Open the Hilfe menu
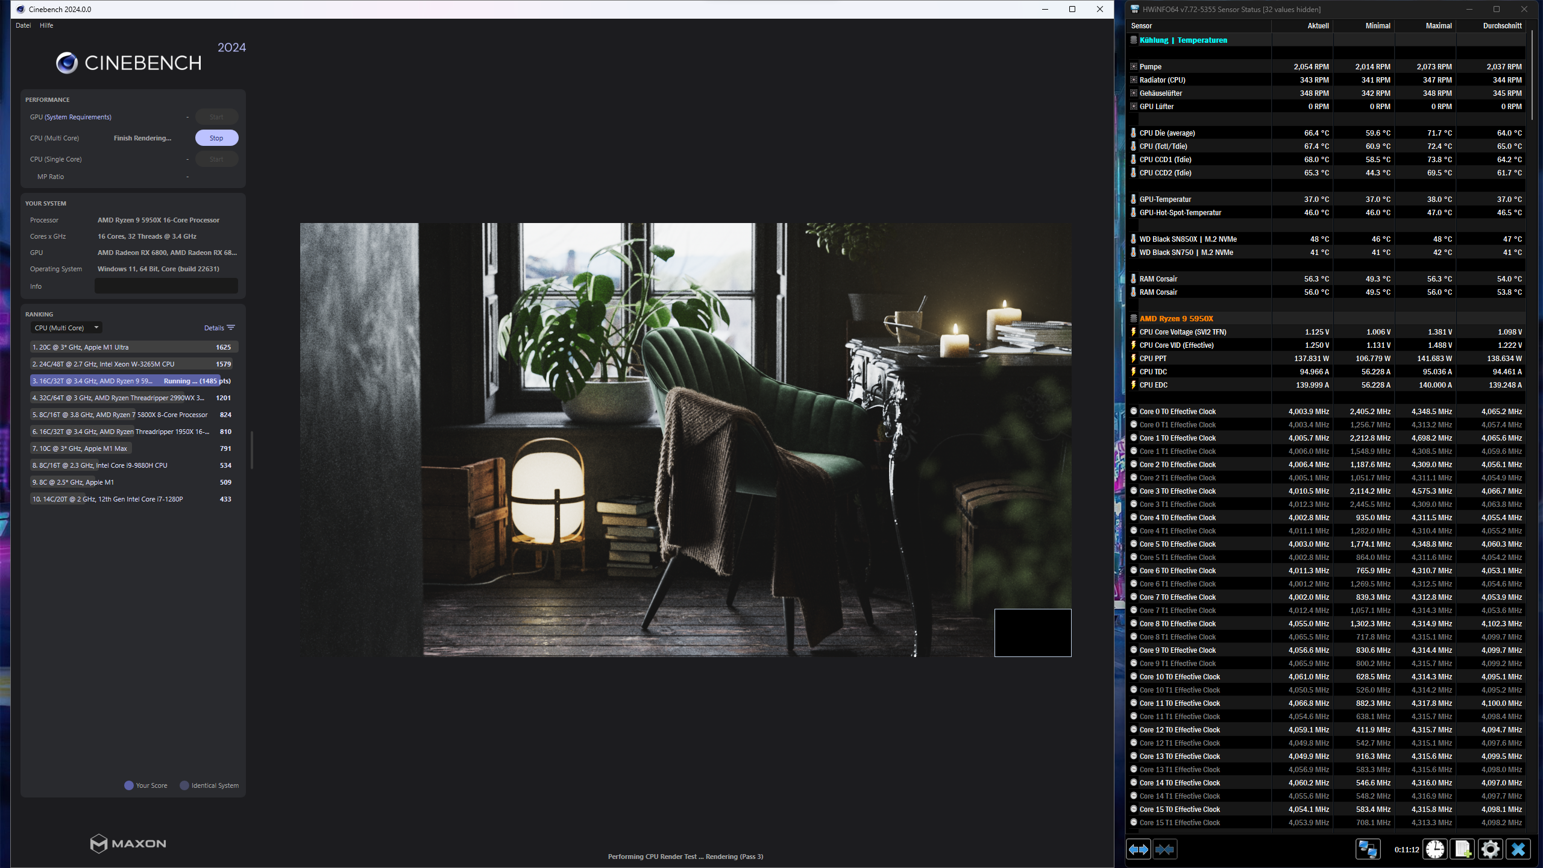This screenshot has width=1543, height=868. pyautogui.click(x=46, y=25)
